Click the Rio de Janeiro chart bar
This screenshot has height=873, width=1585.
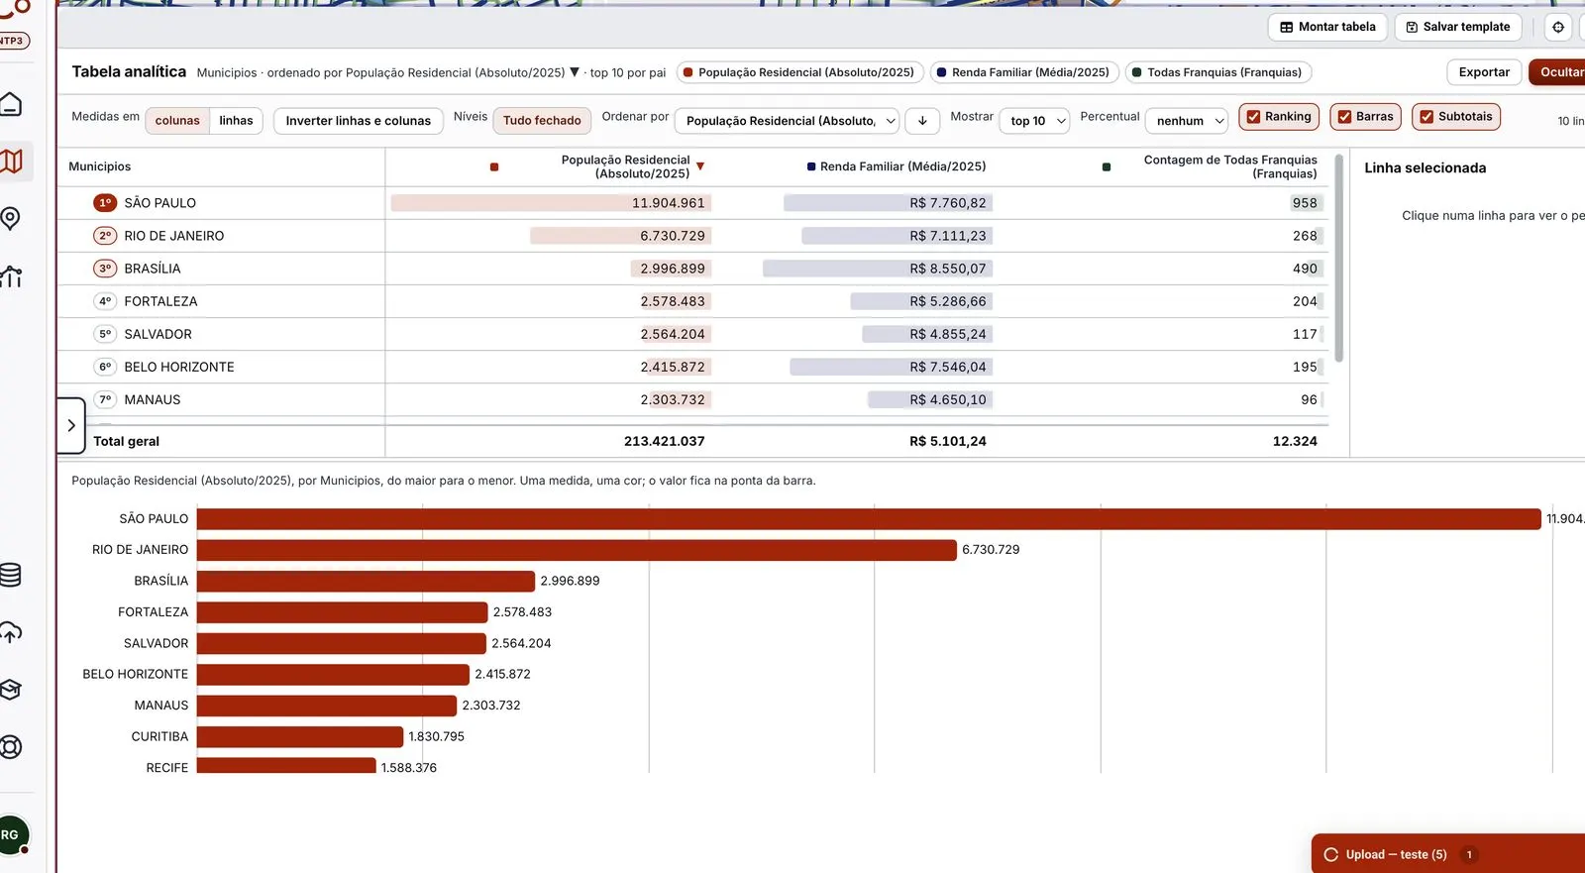(x=577, y=550)
